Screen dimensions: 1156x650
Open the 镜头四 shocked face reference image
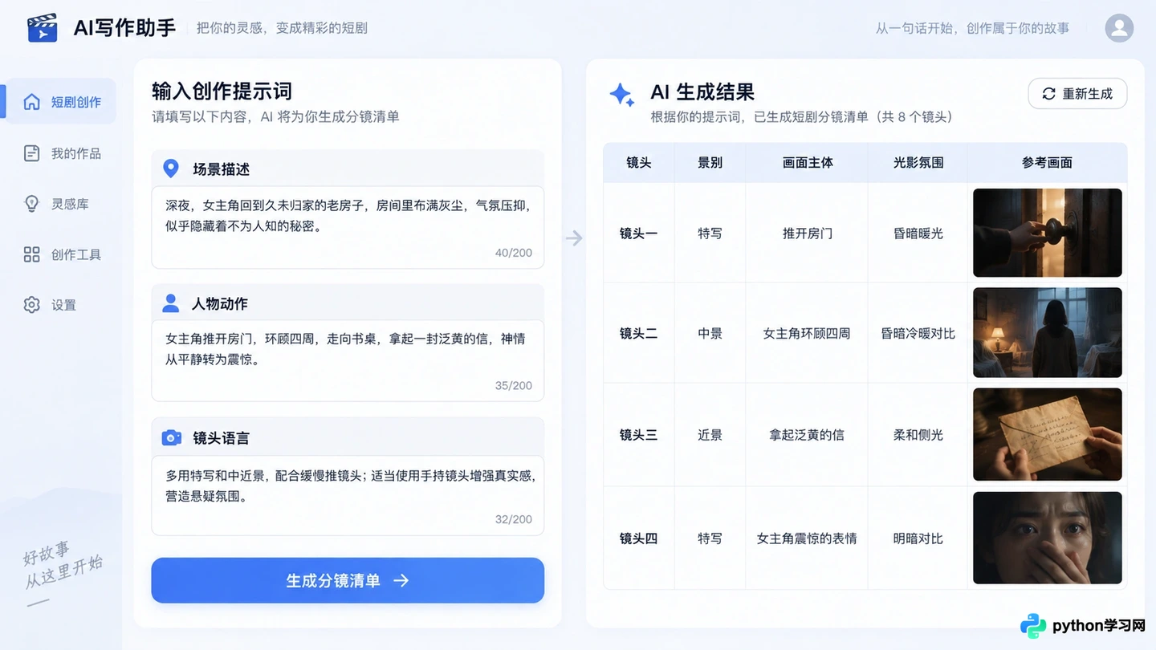click(1047, 538)
